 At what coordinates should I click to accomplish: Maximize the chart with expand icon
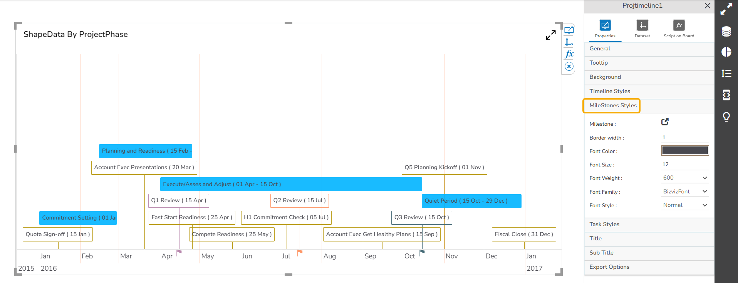[550, 35]
